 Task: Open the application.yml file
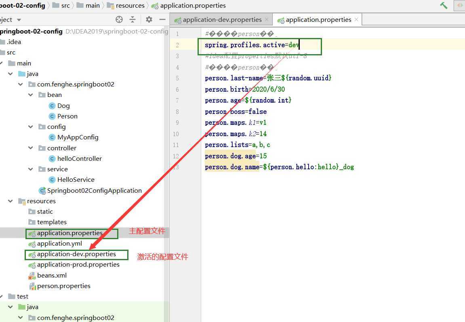[59, 244]
